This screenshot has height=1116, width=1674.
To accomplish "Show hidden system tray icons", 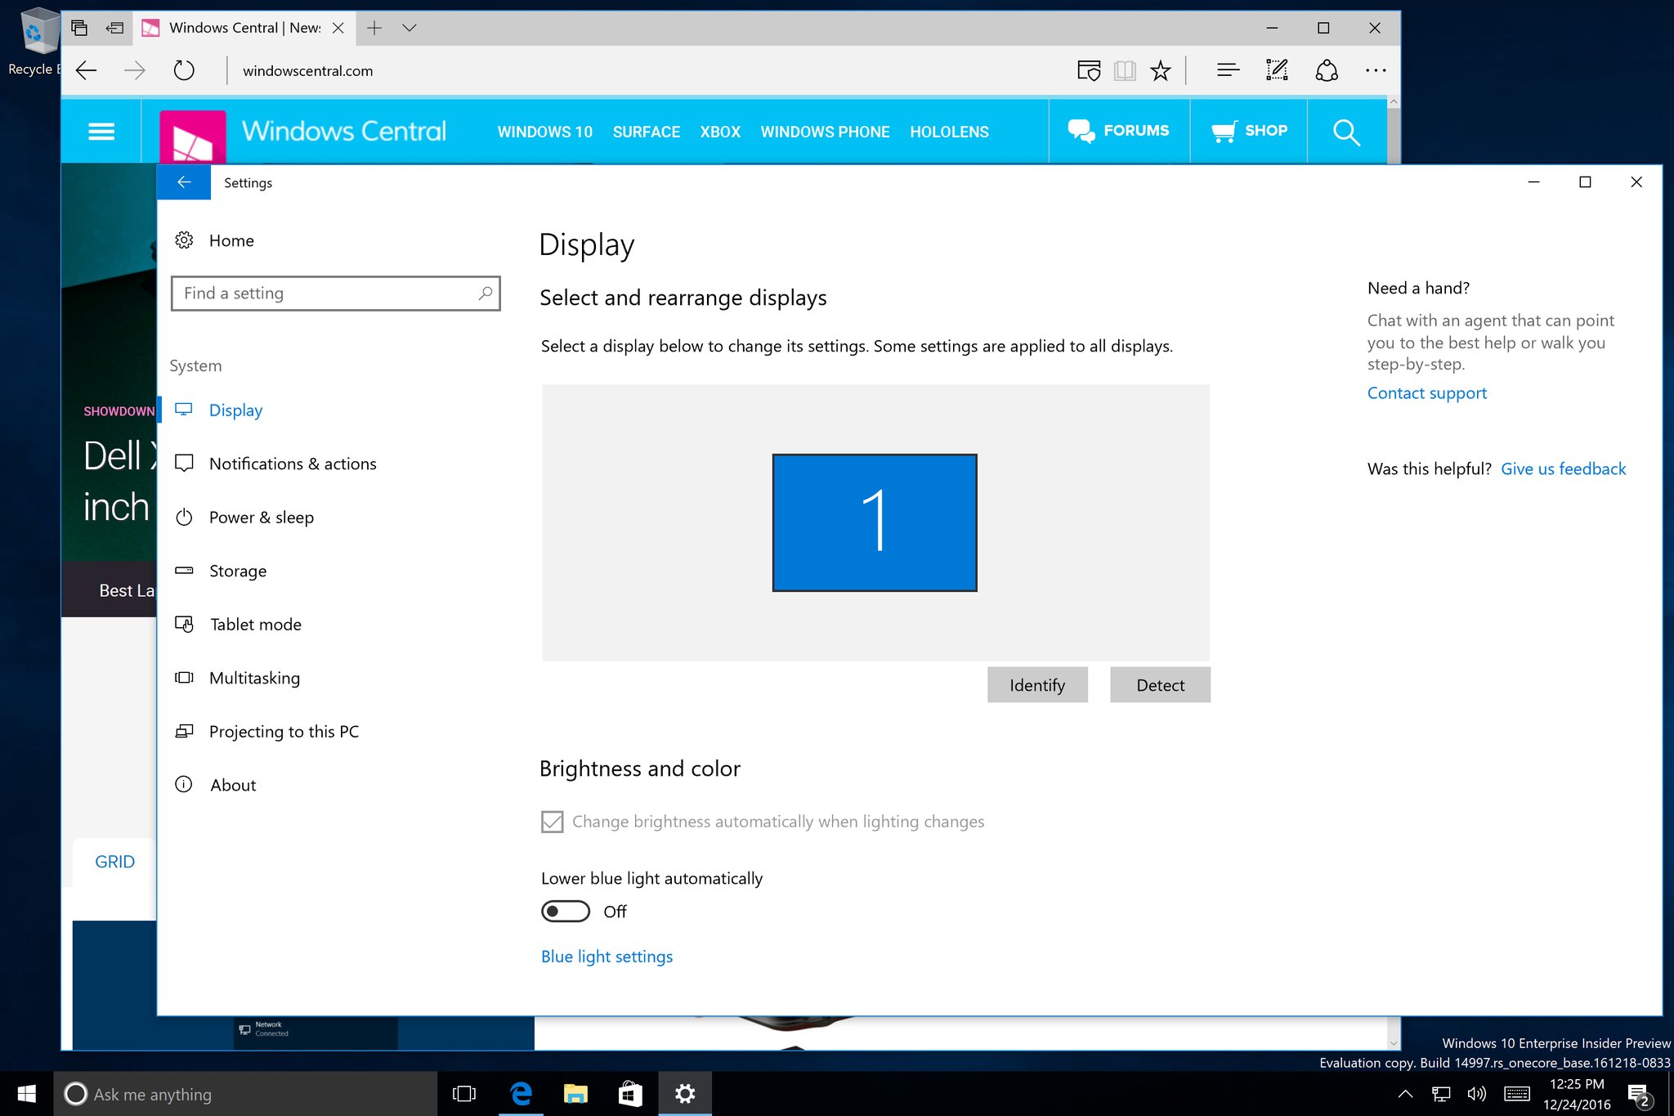I will [x=1405, y=1094].
